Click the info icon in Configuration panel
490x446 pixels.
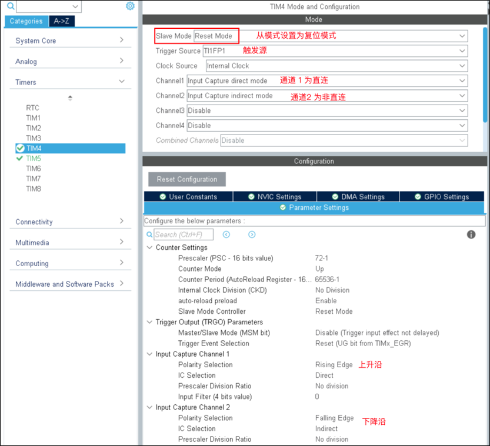(x=471, y=234)
